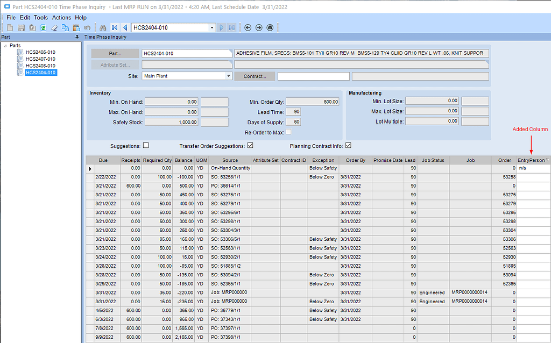
Task: Click the Refresh icon in the toolbar
Action: click(x=43, y=27)
